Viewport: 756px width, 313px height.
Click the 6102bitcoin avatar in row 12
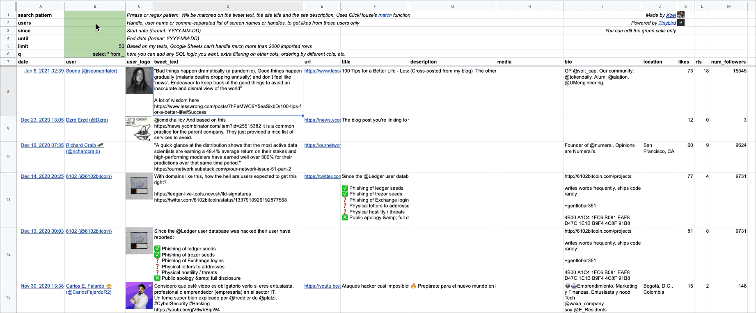pos(139,241)
